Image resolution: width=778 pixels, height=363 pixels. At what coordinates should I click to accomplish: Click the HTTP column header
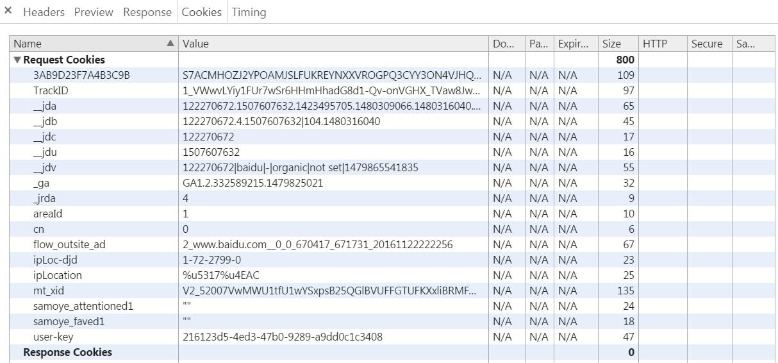tap(655, 44)
